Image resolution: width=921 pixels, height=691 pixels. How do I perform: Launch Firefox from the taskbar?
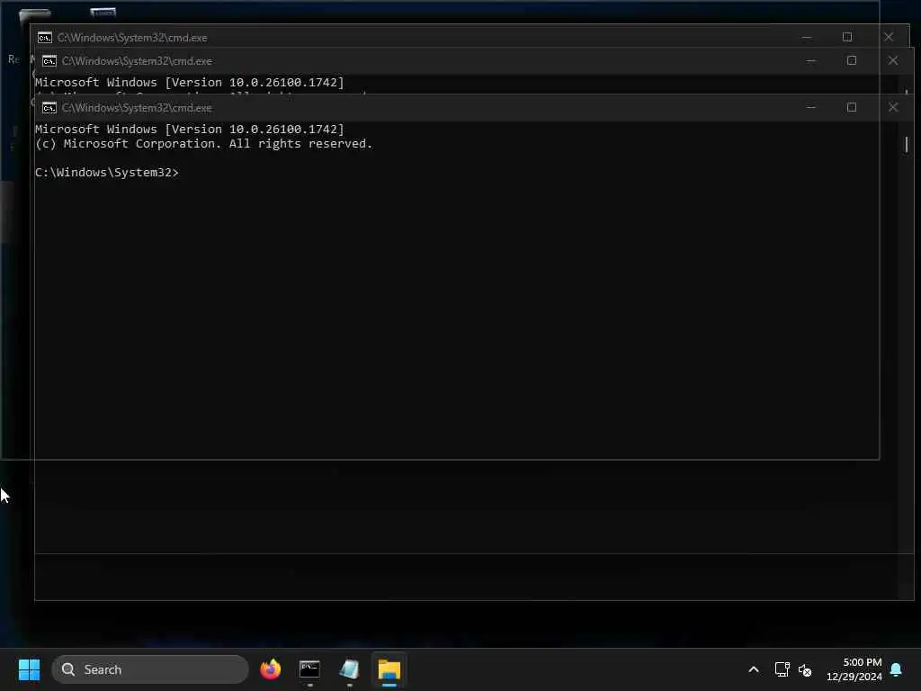(x=270, y=669)
